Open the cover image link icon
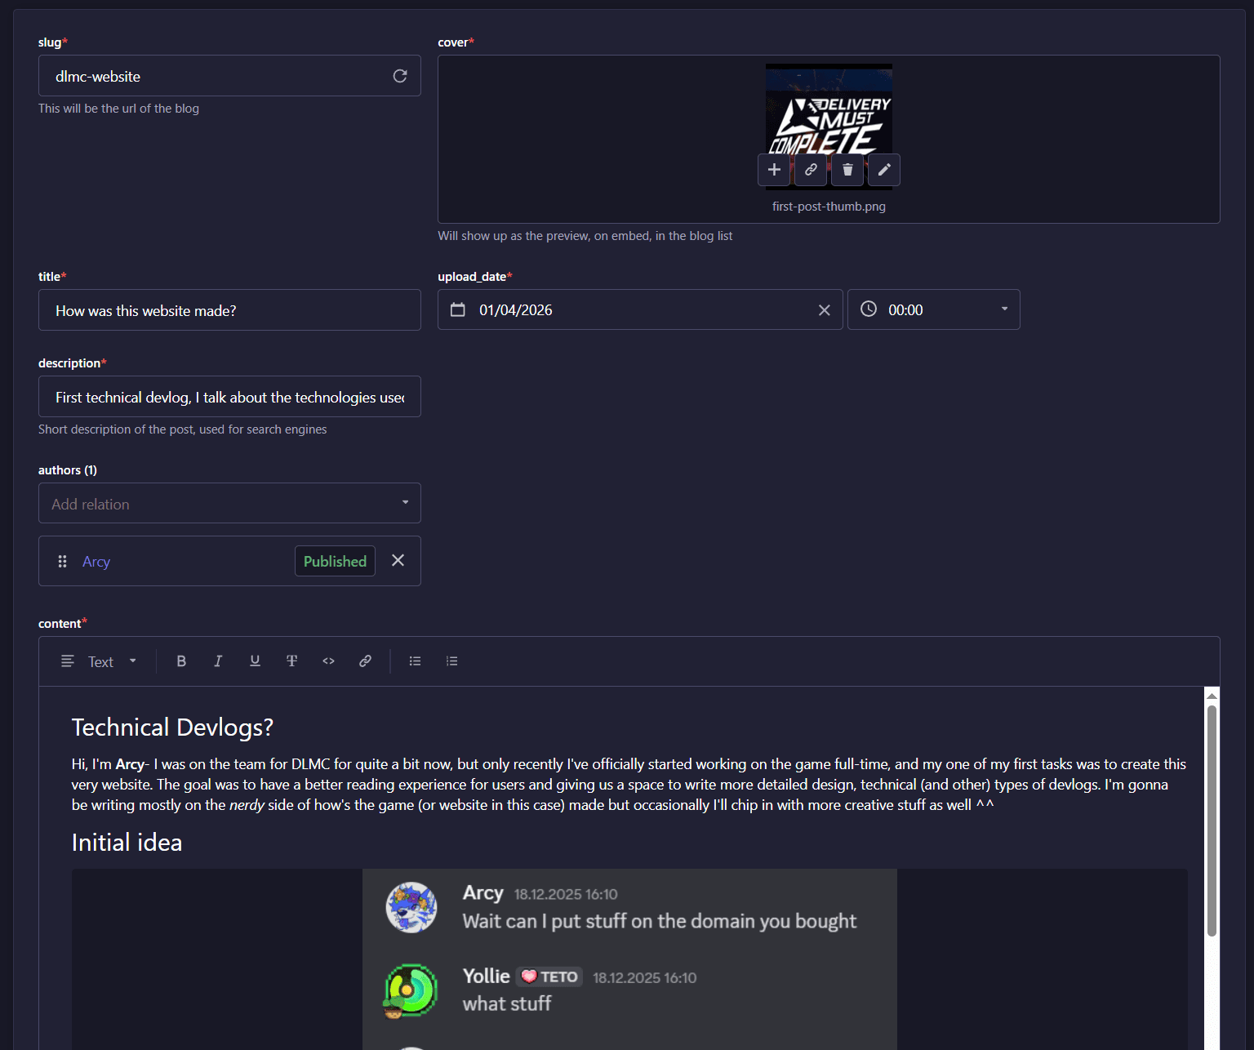This screenshot has width=1254, height=1050. click(x=810, y=170)
